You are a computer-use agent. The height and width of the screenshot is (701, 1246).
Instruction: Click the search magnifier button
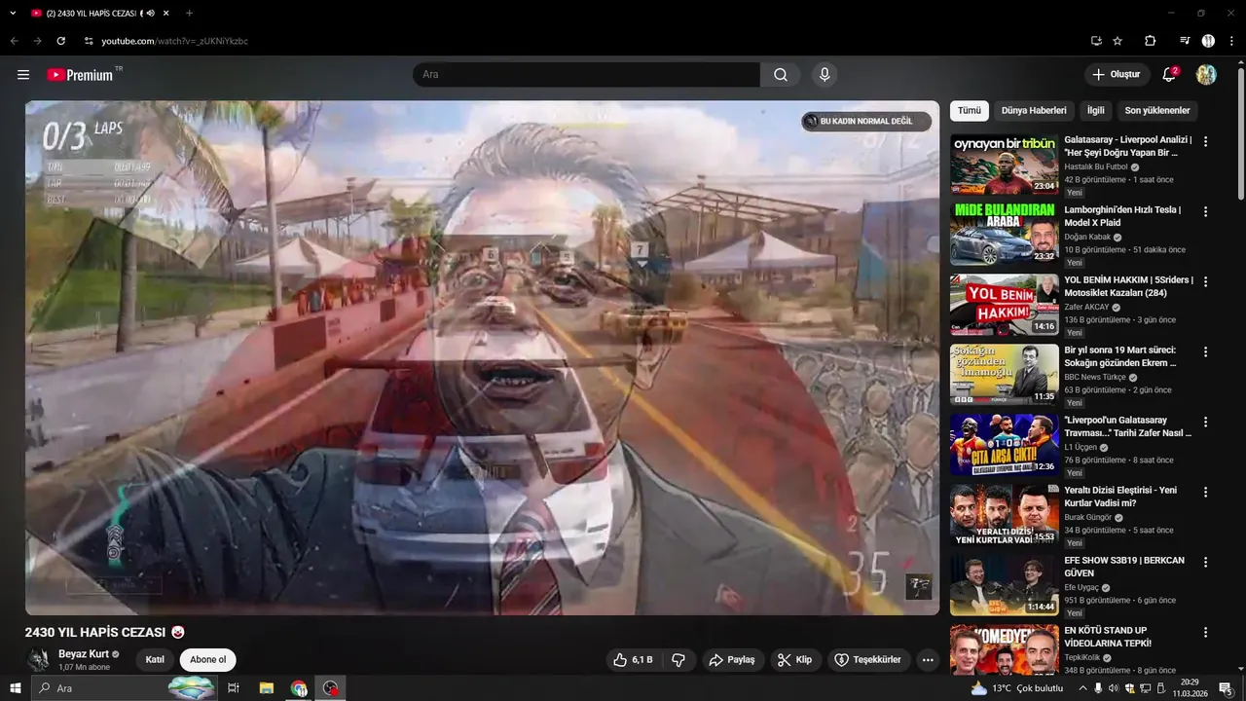tap(781, 75)
